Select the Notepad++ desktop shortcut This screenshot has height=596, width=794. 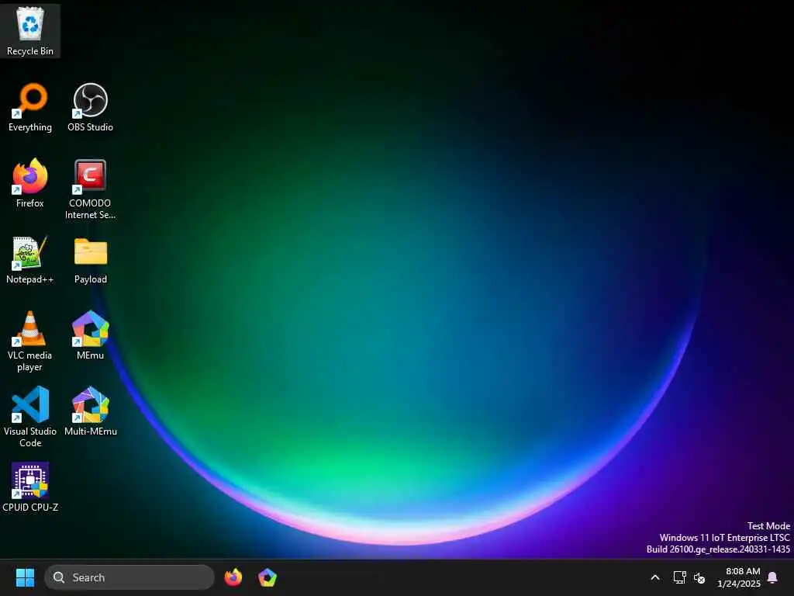coord(30,259)
